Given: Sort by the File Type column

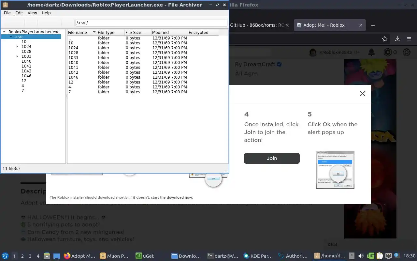Looking at the screenshot, I should [110, 32].
